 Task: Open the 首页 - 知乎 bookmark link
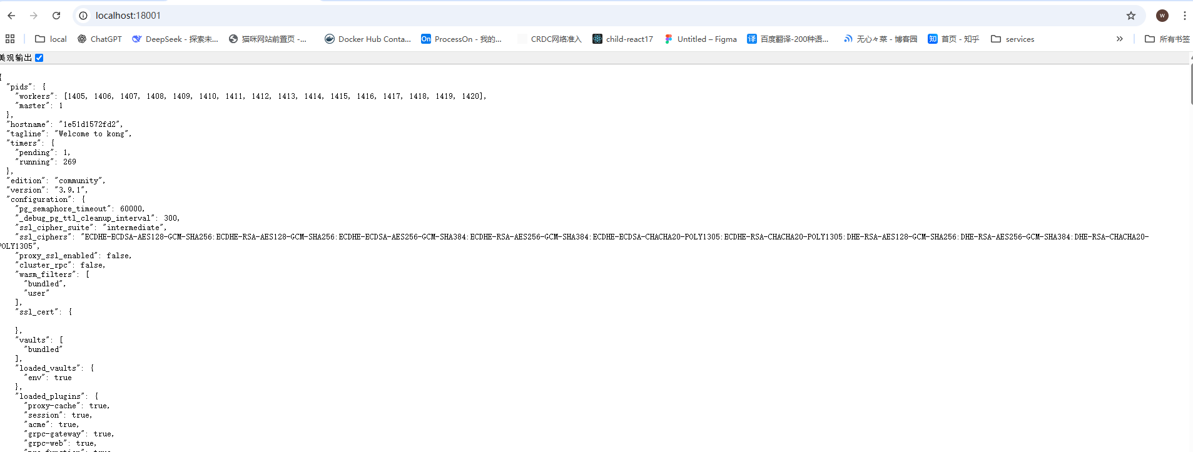(x=953, y=39)
